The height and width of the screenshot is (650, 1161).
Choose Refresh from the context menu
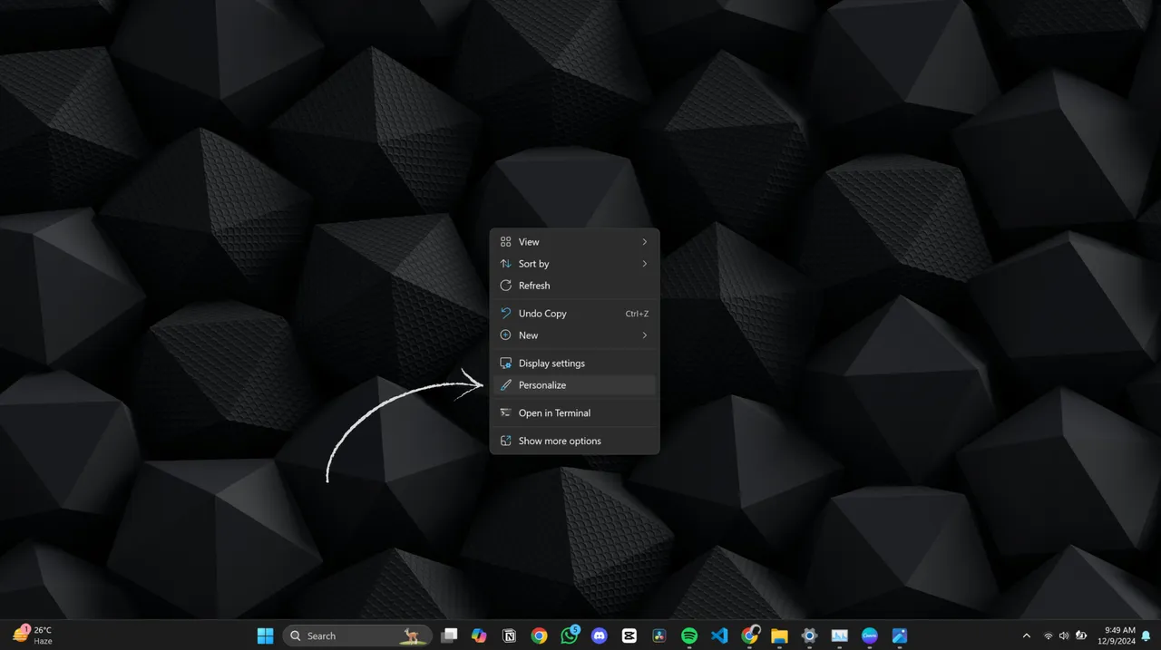pyautogui.click(x=574, y=286)
